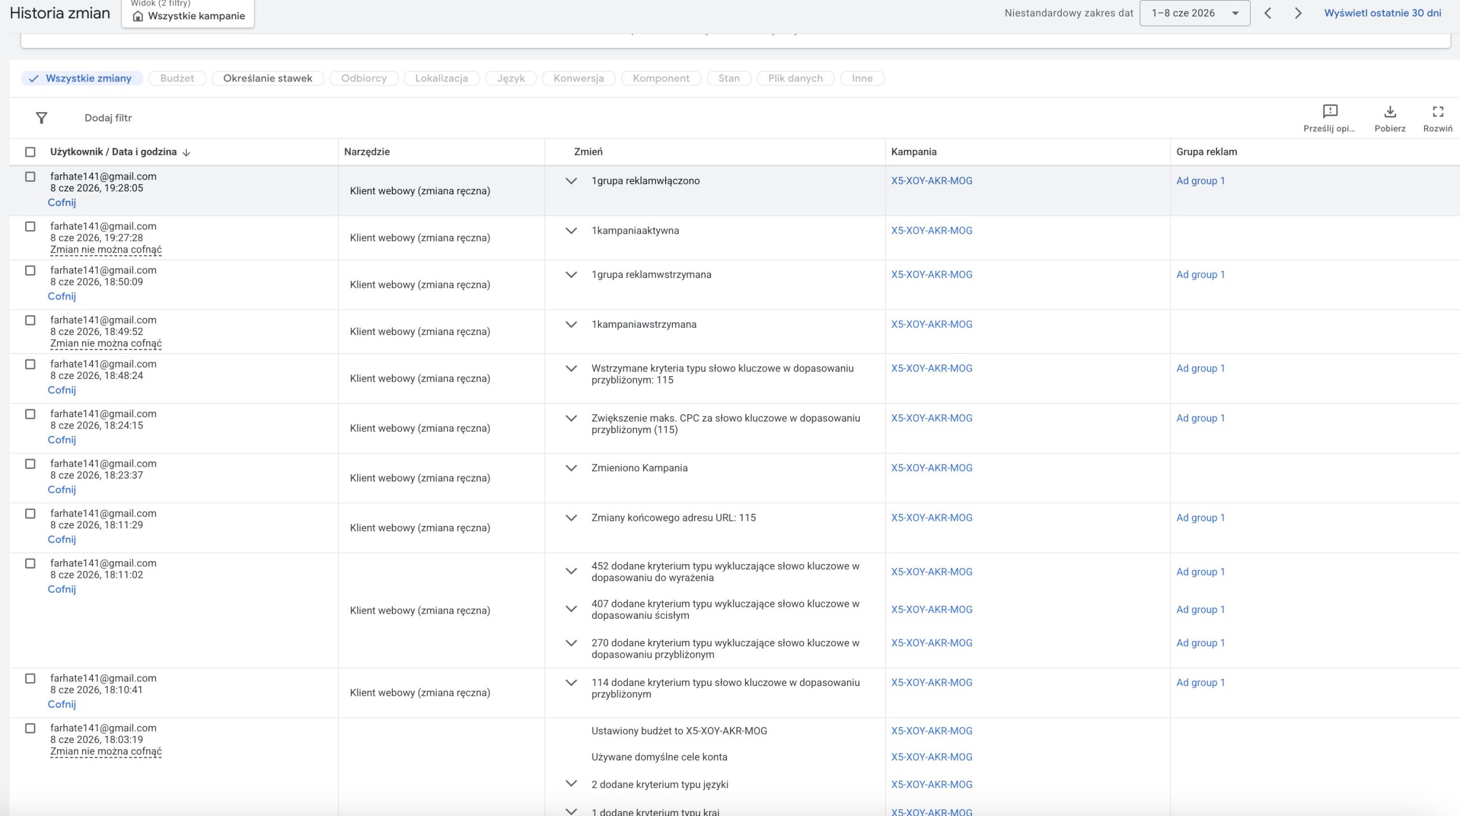Check the row dated 8 cze 2026, 18:23:37
Screen dimensions: 1460x816
point(30,464)
